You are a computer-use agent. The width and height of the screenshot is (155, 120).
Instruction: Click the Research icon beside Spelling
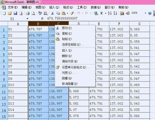point(46,13)
